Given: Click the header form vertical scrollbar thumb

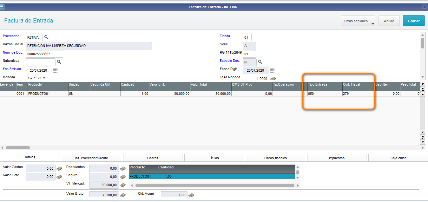Looking at the screenshot, I should (x=423, y=43).
